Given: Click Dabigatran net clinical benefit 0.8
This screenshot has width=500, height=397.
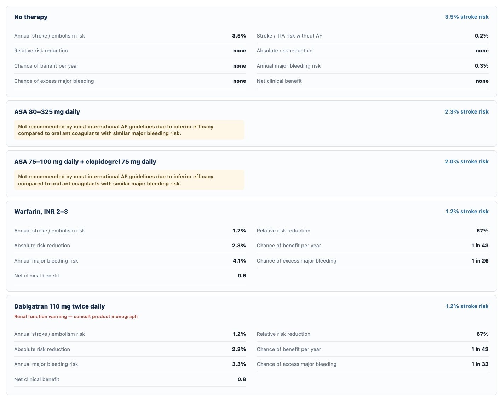Looking at the screenshot, I should [x=242, y=379].
